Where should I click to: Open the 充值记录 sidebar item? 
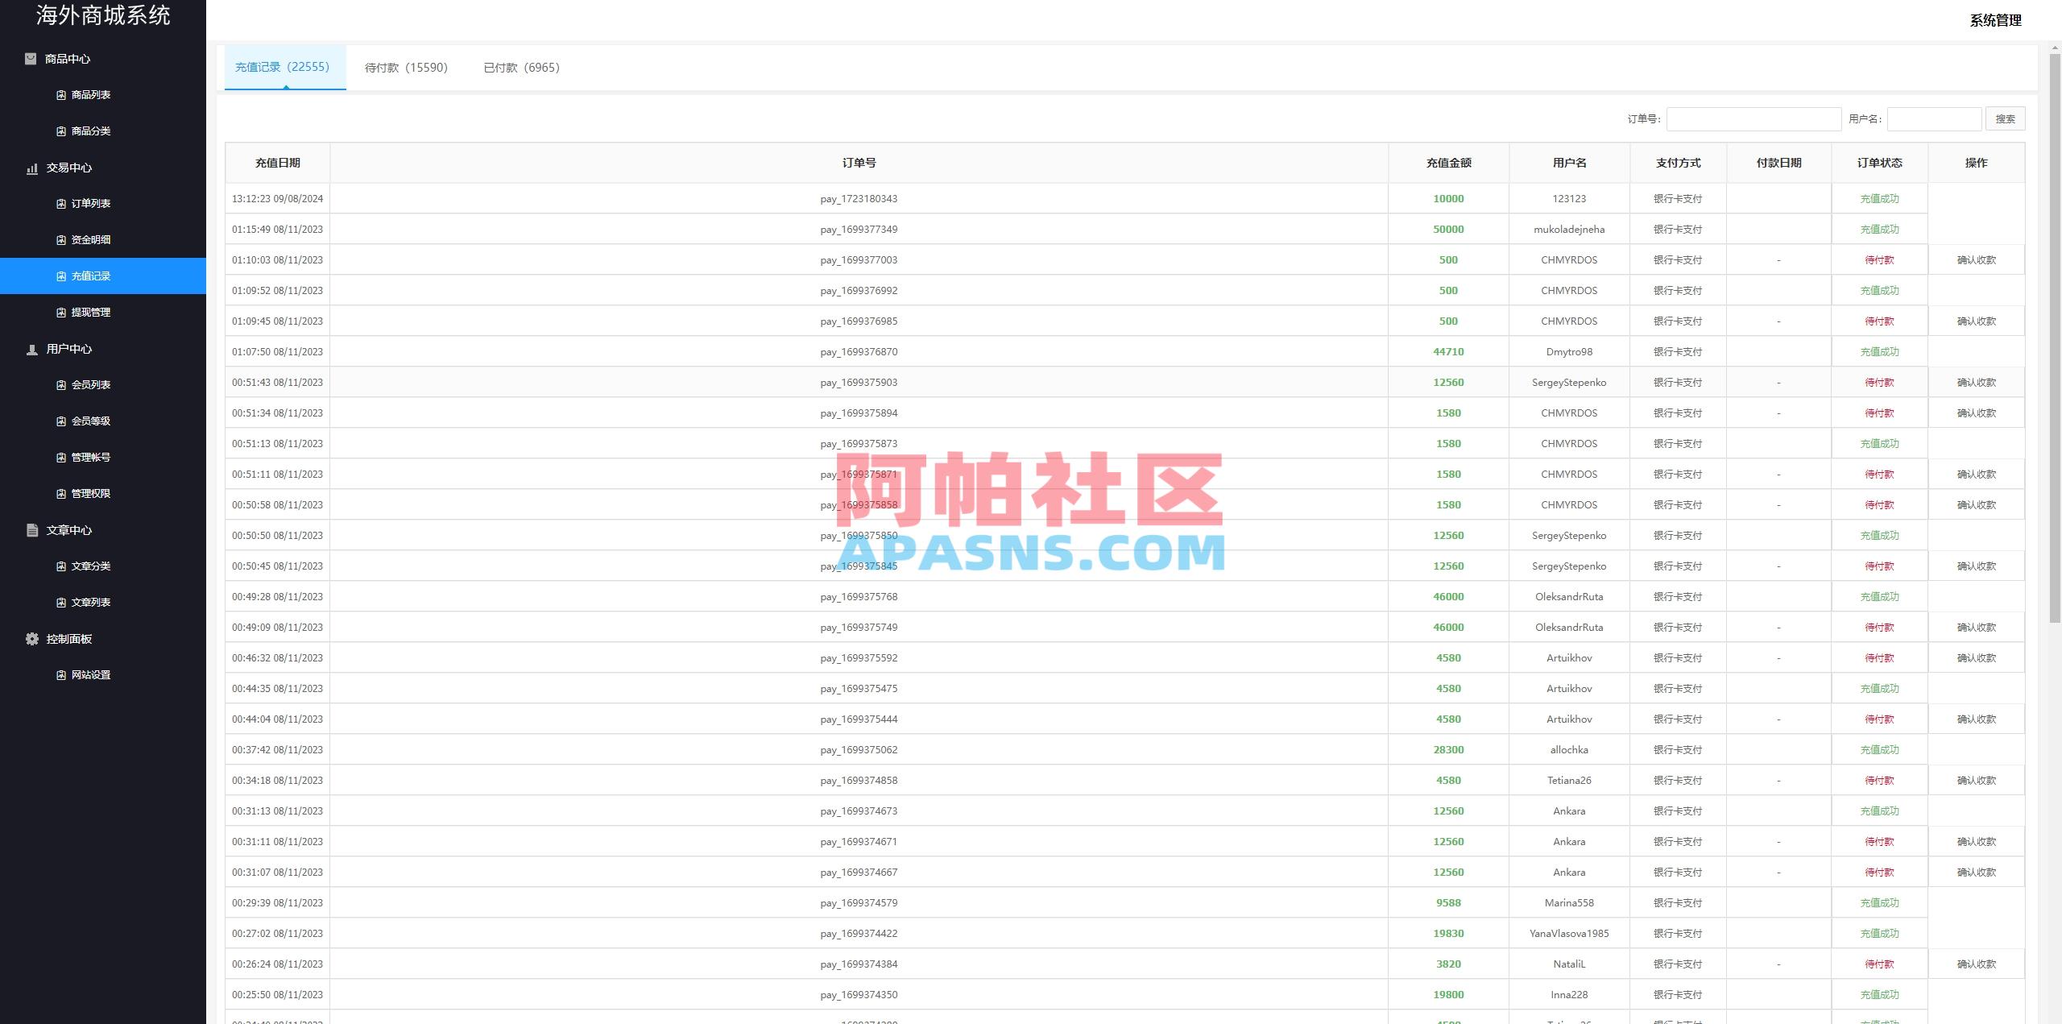tap(91, 276)
